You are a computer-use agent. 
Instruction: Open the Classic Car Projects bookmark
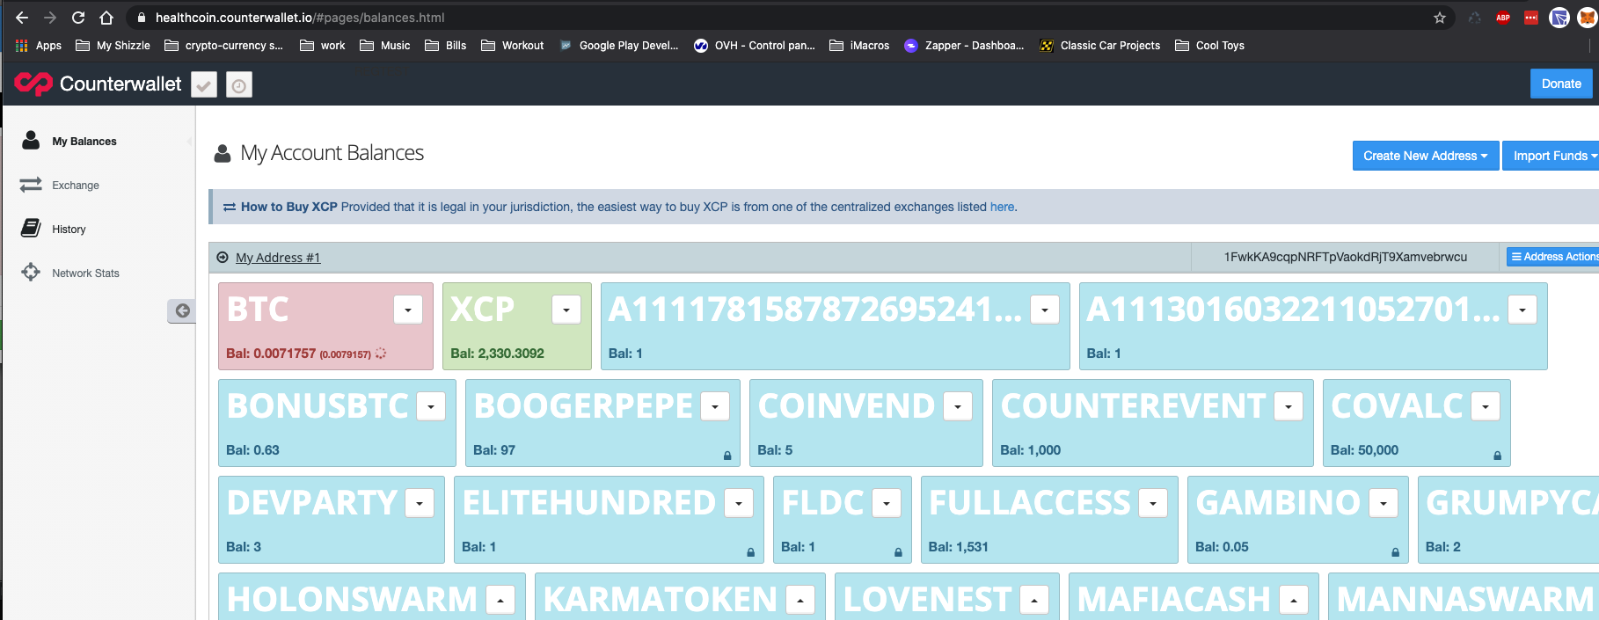pyautogui.click(x=1099, y=46)
